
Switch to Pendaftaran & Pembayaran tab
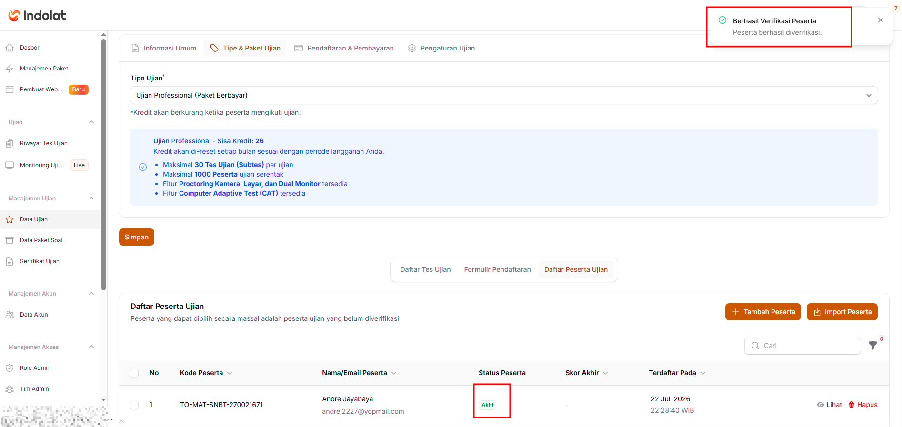tap(344, 48)
